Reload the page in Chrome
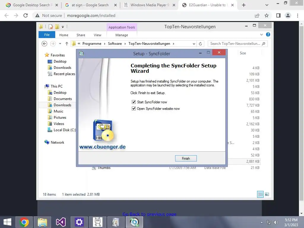This screenshot has width=304, height=228. coord(26,15)
